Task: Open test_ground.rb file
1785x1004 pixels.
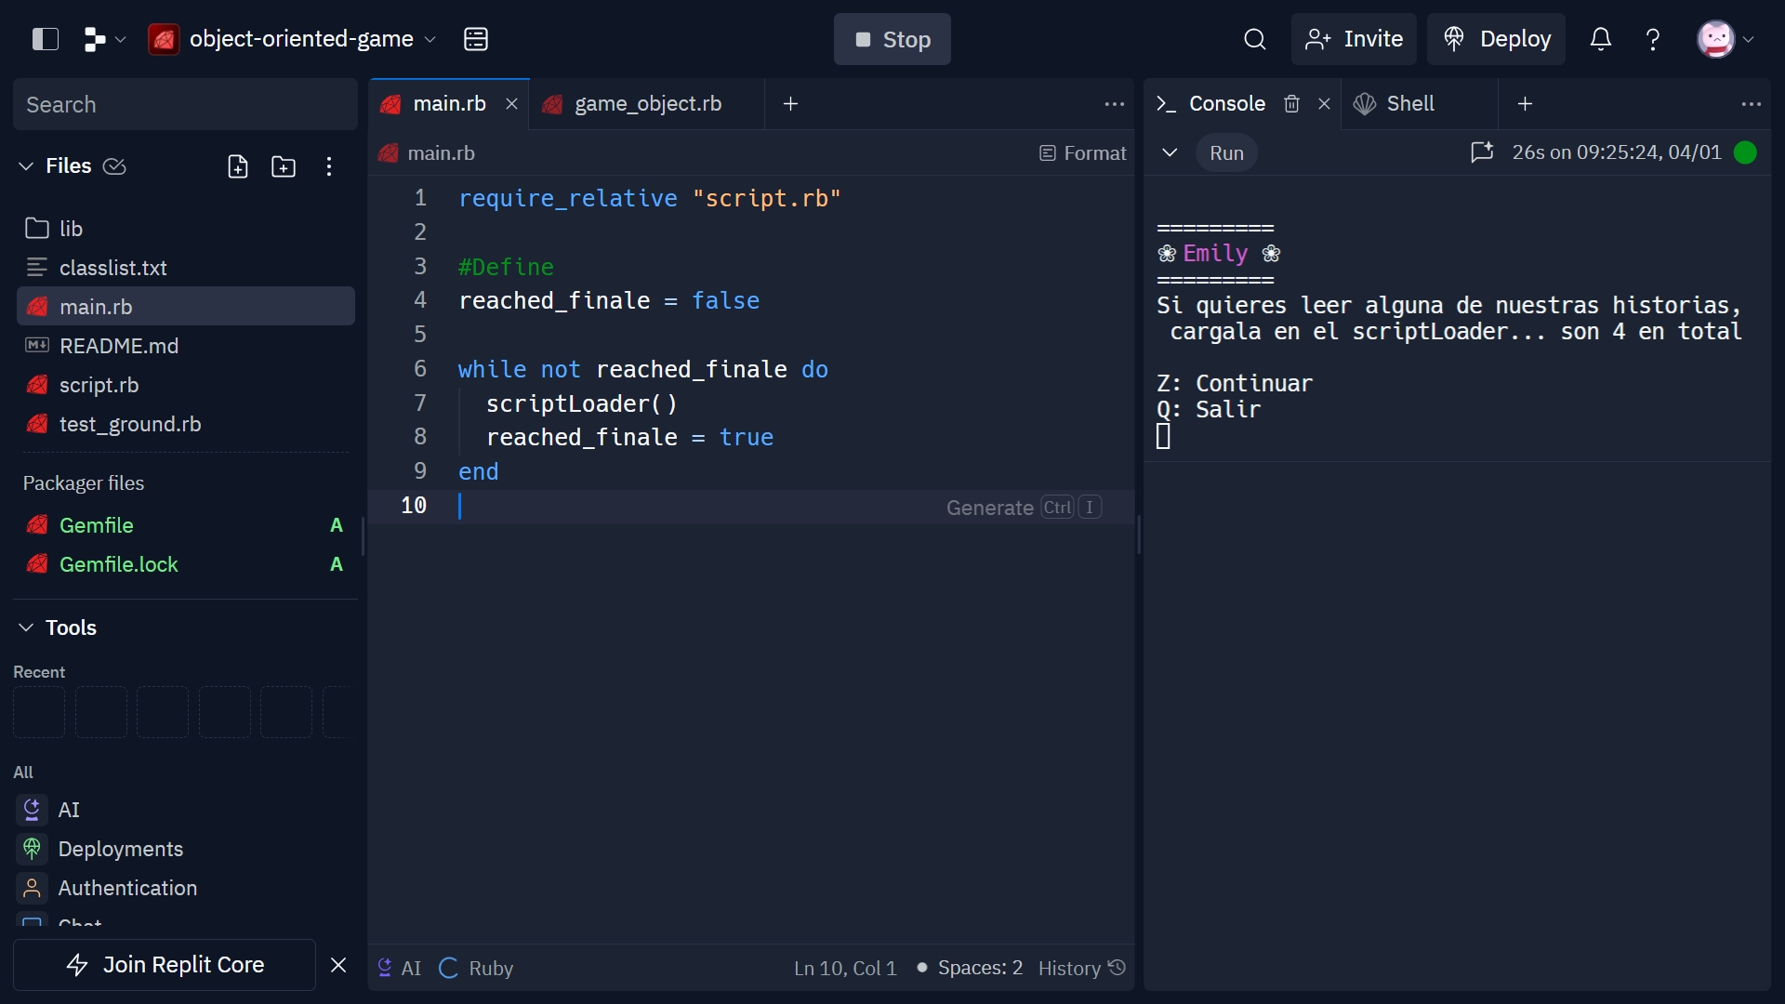Action: pyautogui.click(x=186, y=424)
